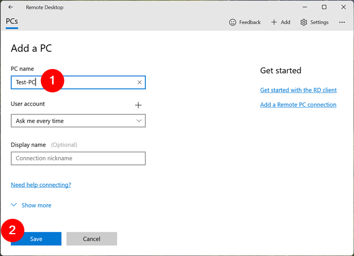
Task: Open the User account dropdown
Action: click(x=78, y=121)
